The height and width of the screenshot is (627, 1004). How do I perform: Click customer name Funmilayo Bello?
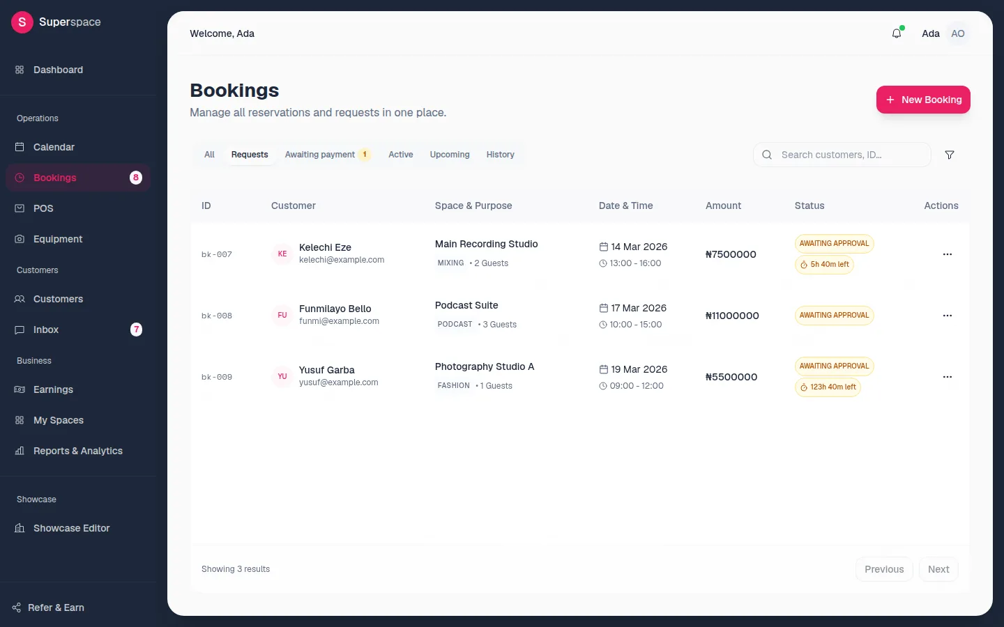tap(335, 309)
